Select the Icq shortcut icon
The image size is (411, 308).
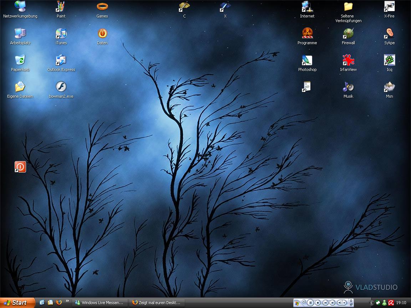click(x=389, y=63)
